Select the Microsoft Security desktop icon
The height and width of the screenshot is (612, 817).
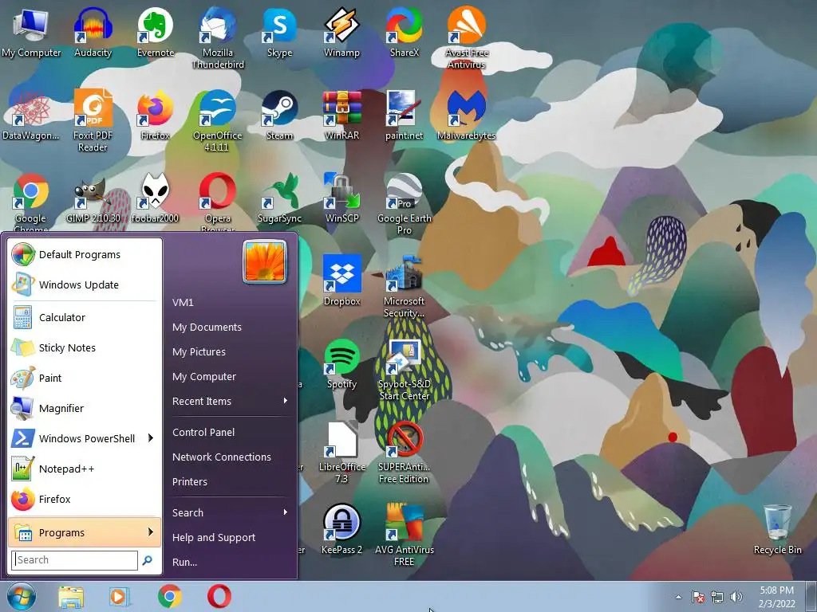(x=405, y=286)
